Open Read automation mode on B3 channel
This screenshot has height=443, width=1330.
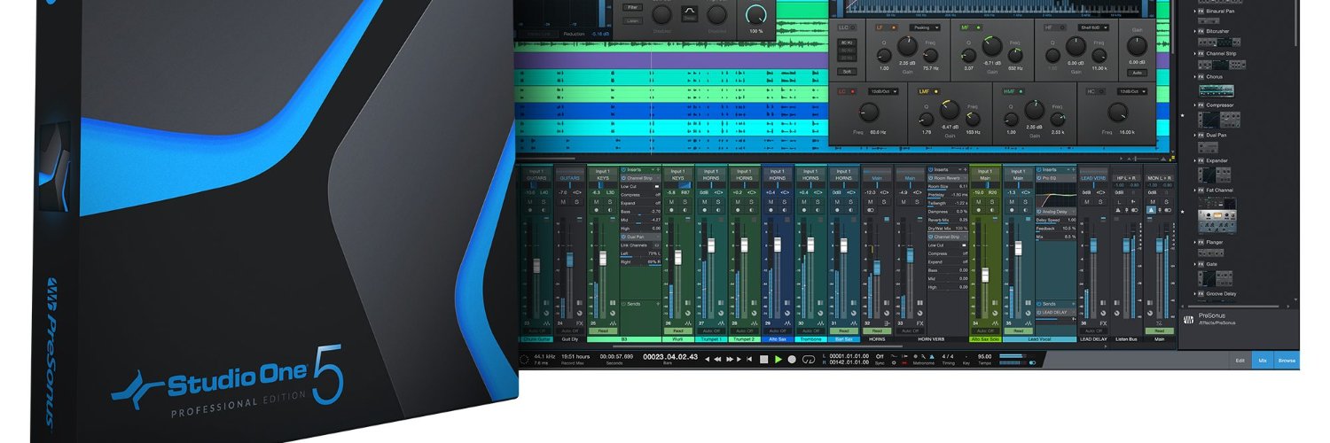pyautogui.click(x=603, y=330)
